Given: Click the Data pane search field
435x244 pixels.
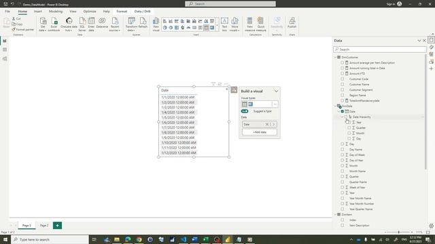Looking at the screenshot, I should (x=380, y=49).
